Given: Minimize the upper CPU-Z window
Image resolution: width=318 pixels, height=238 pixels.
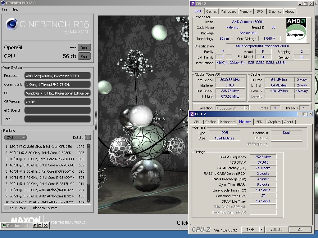Looking at the screenshot, I should pos(300,4).
